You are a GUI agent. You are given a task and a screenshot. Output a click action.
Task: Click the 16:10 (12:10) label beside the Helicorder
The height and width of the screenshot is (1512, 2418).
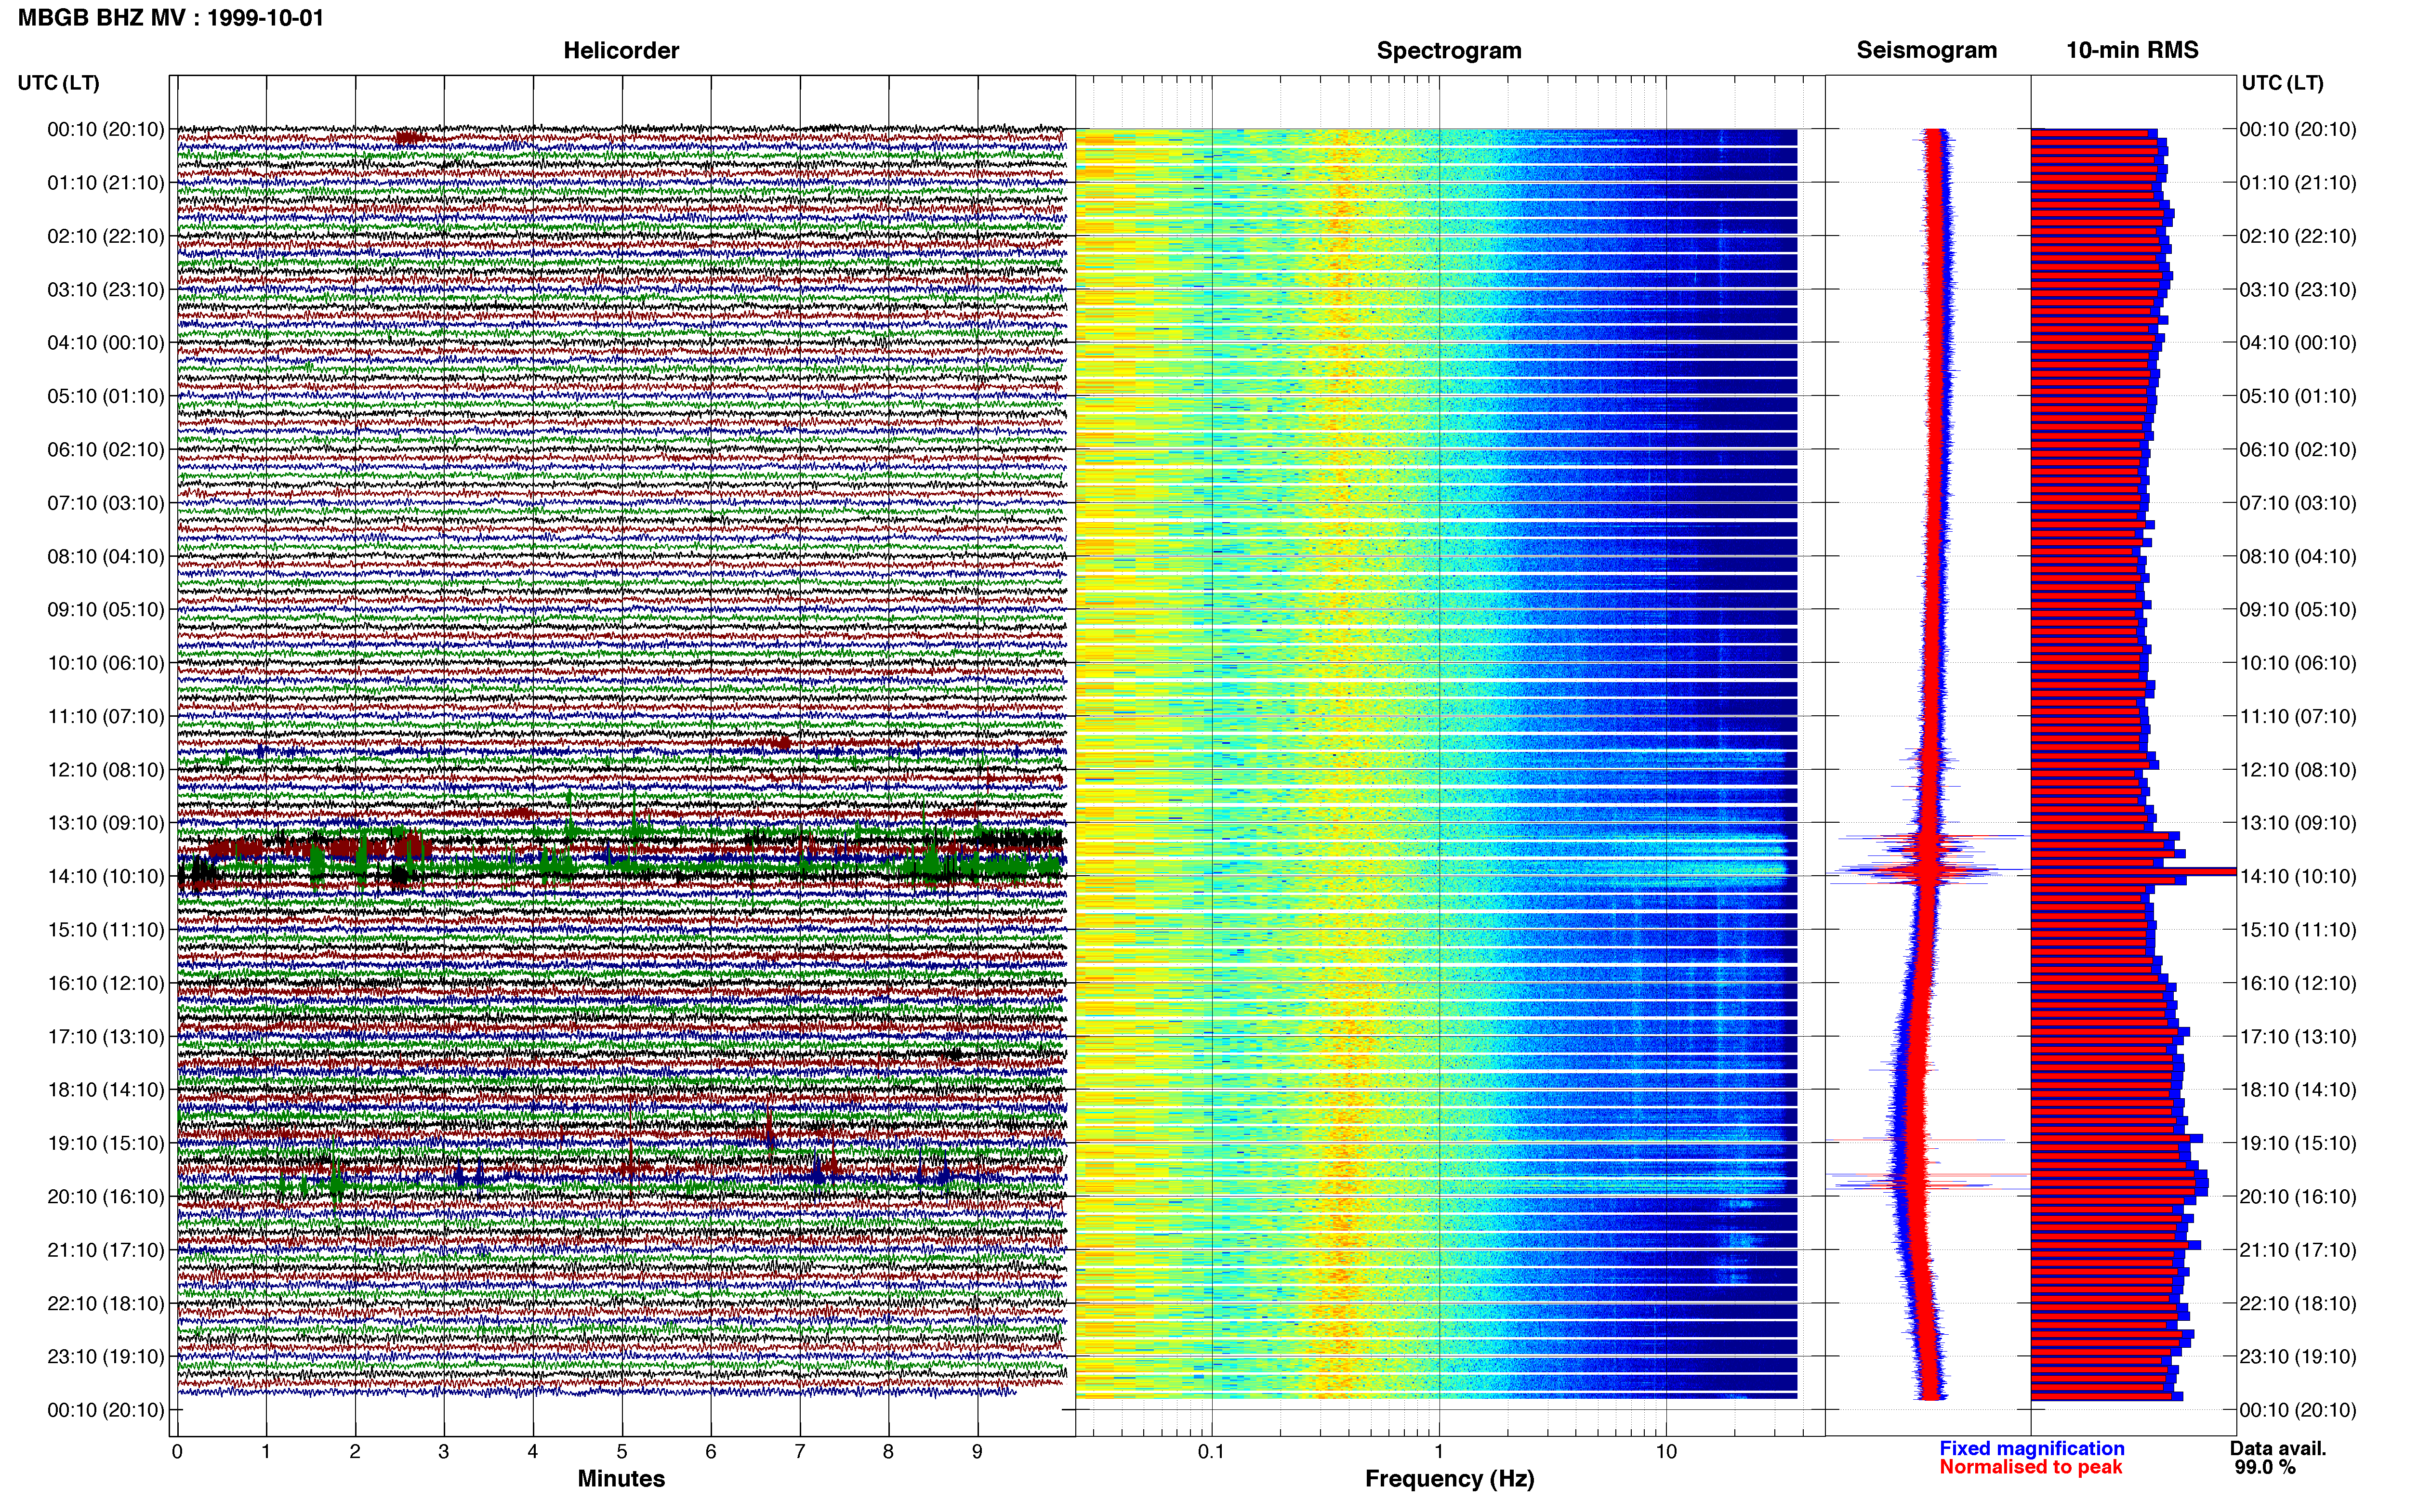click(106, 983)
